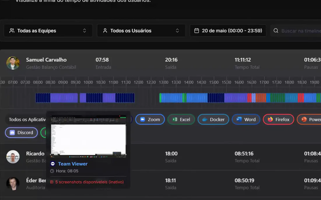
Task: Click the Zoom camera icon
Action: click(x=142, y=120)
